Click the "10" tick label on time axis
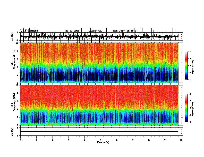This screenshot has height=157, width=204. [x=181, y=140]
